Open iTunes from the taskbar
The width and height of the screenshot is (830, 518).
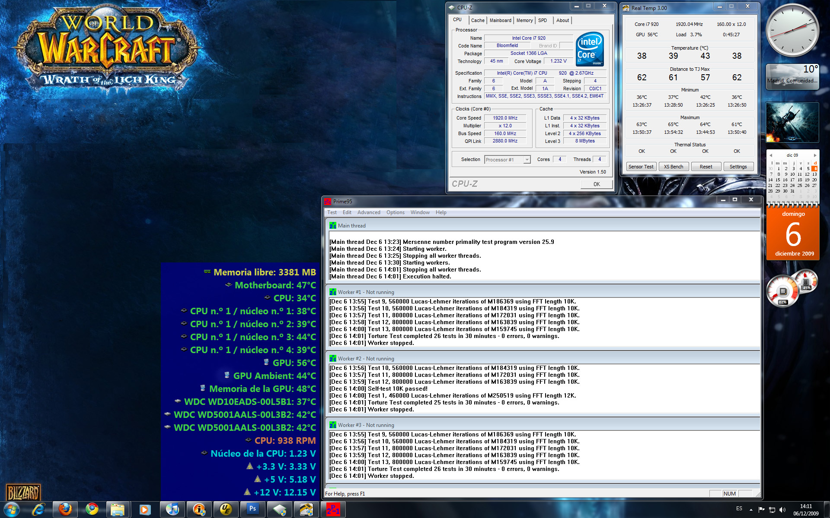click(172, 509)
